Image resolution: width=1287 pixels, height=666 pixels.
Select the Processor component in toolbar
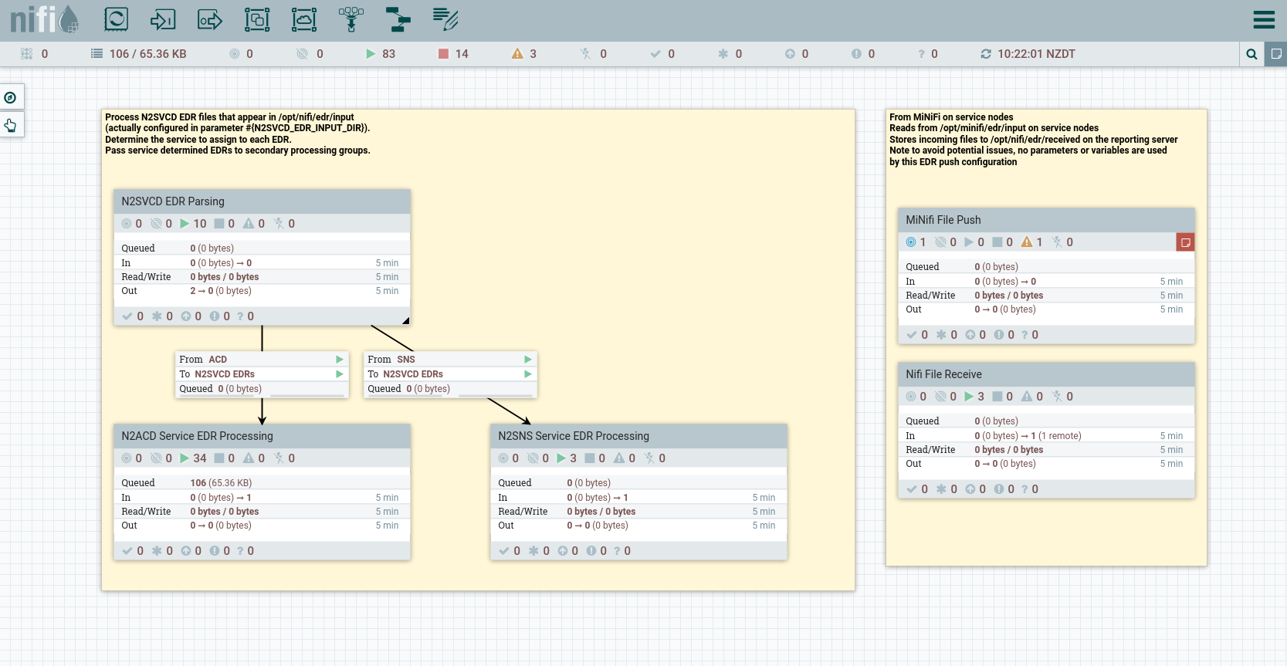tap(116, 19)
